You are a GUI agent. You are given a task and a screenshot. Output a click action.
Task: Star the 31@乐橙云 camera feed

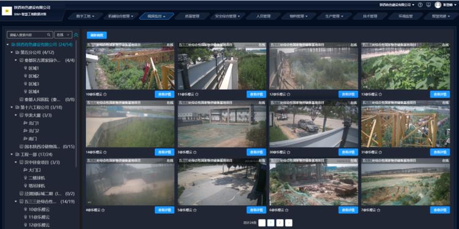380,152
